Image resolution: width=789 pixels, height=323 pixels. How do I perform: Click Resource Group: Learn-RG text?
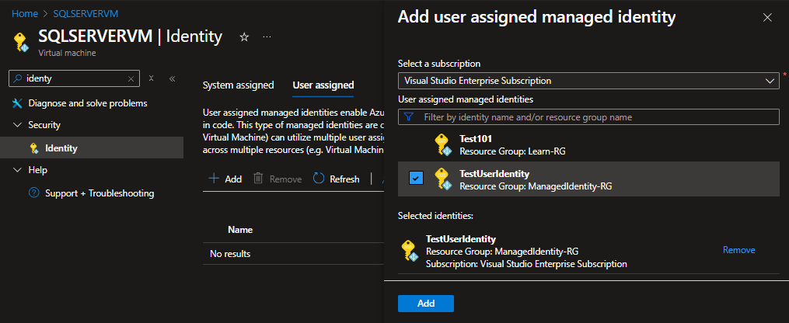[x=512, y=151]
